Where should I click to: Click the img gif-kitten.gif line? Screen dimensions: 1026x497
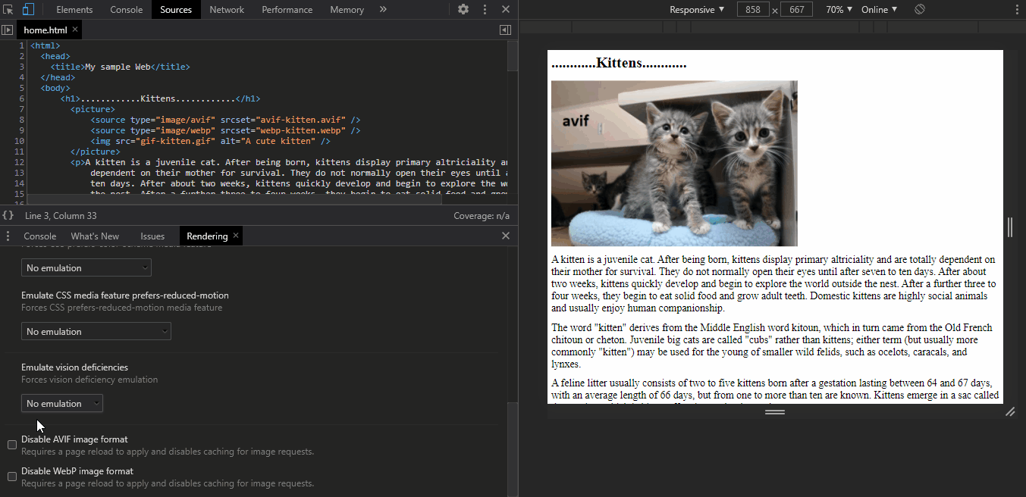[210, 141]
